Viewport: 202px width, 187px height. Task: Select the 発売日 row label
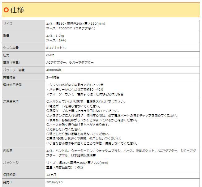(x=8, y=182)
